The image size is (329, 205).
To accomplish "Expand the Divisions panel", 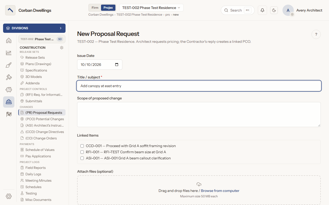I will (x=34, y=28).
